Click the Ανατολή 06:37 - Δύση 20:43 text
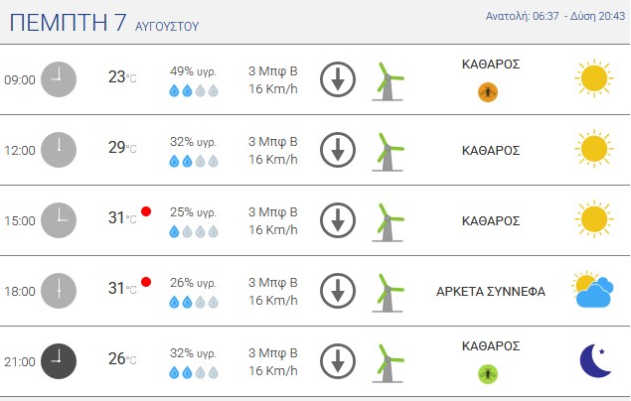The height and width of the screenshot is (401, 631). (555, 16)
